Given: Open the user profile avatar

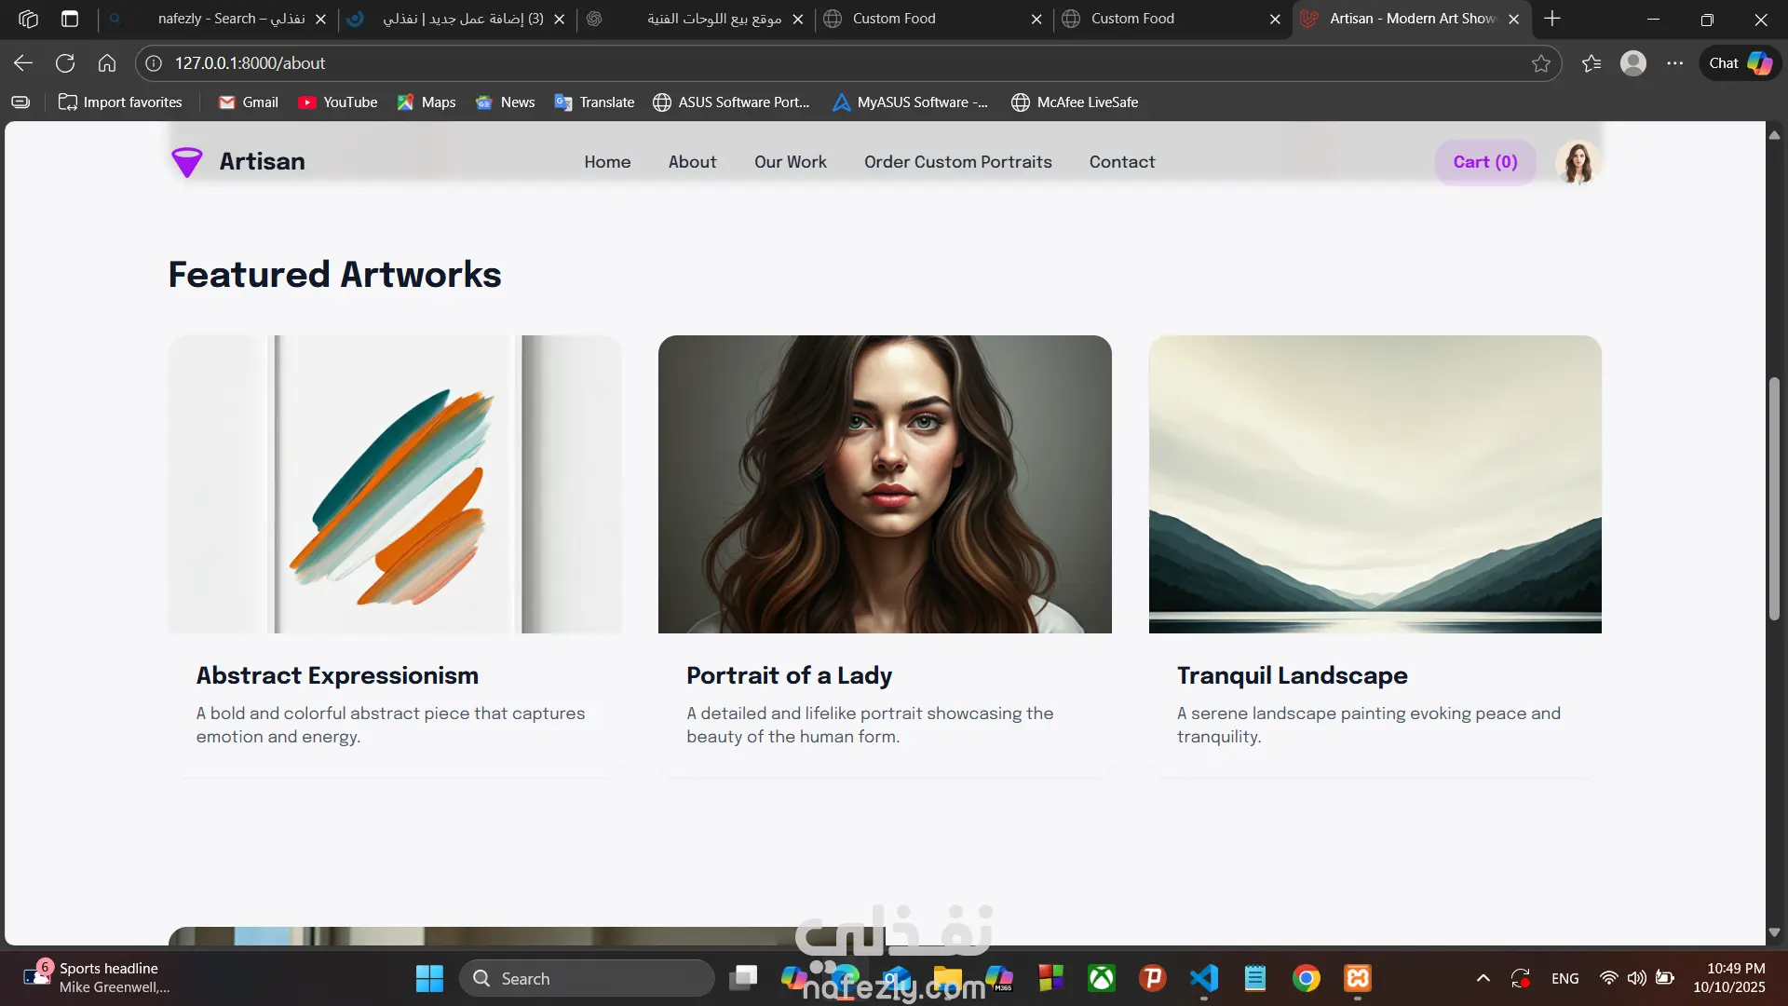Looking at the screenshot, I should [1577, 162].
